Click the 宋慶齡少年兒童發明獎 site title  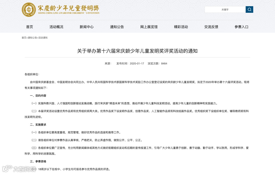coord(68,8)
